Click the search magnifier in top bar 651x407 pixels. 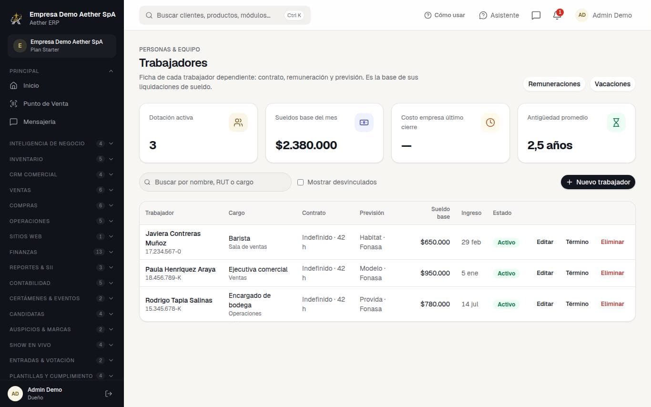click(x=149, y=15)
